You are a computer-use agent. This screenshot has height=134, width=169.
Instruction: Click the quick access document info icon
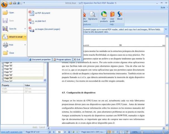(x=19, y=3)
